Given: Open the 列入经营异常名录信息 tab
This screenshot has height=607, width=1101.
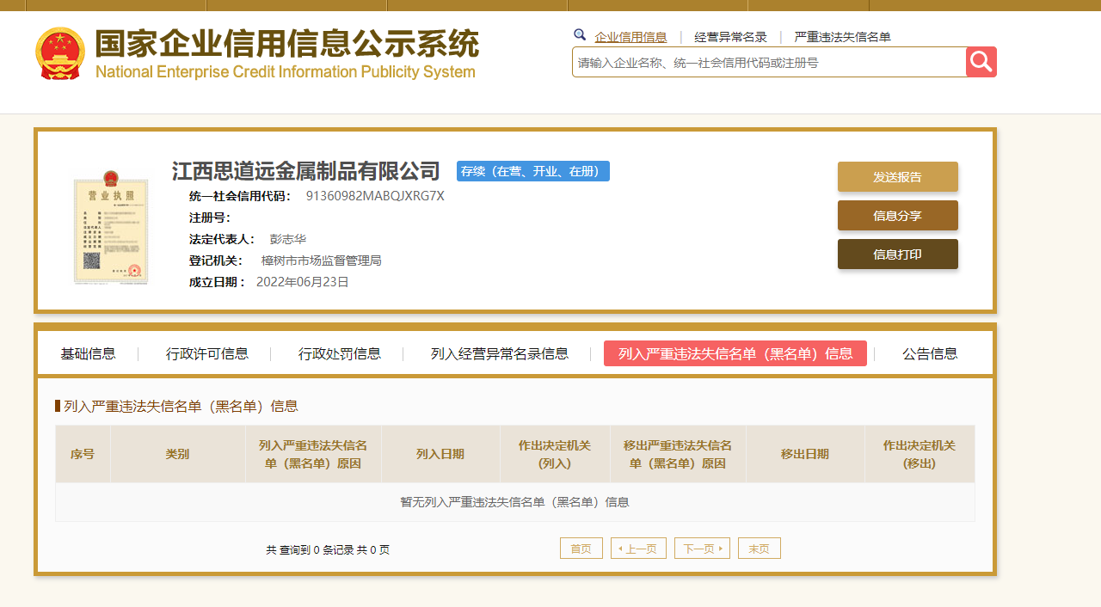Looking at the screenshot, I should [500, 353].
